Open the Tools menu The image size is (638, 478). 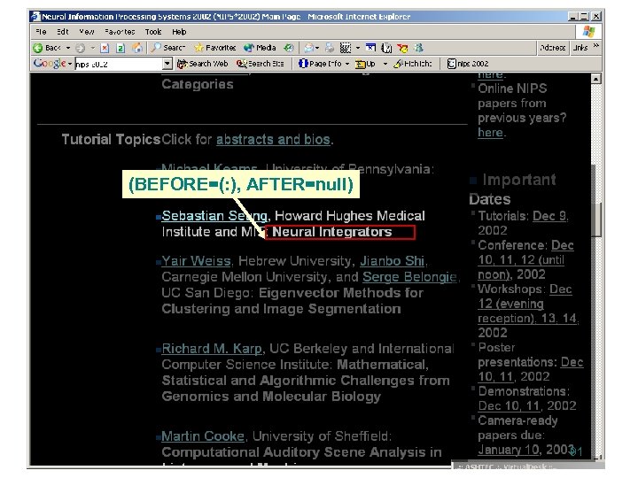pos(153,32)
